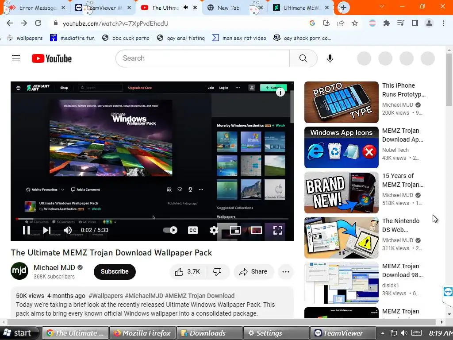This screenshot has height=340, width=453.
Task: Switch to miniplayer mode
Action: (235, 230)
